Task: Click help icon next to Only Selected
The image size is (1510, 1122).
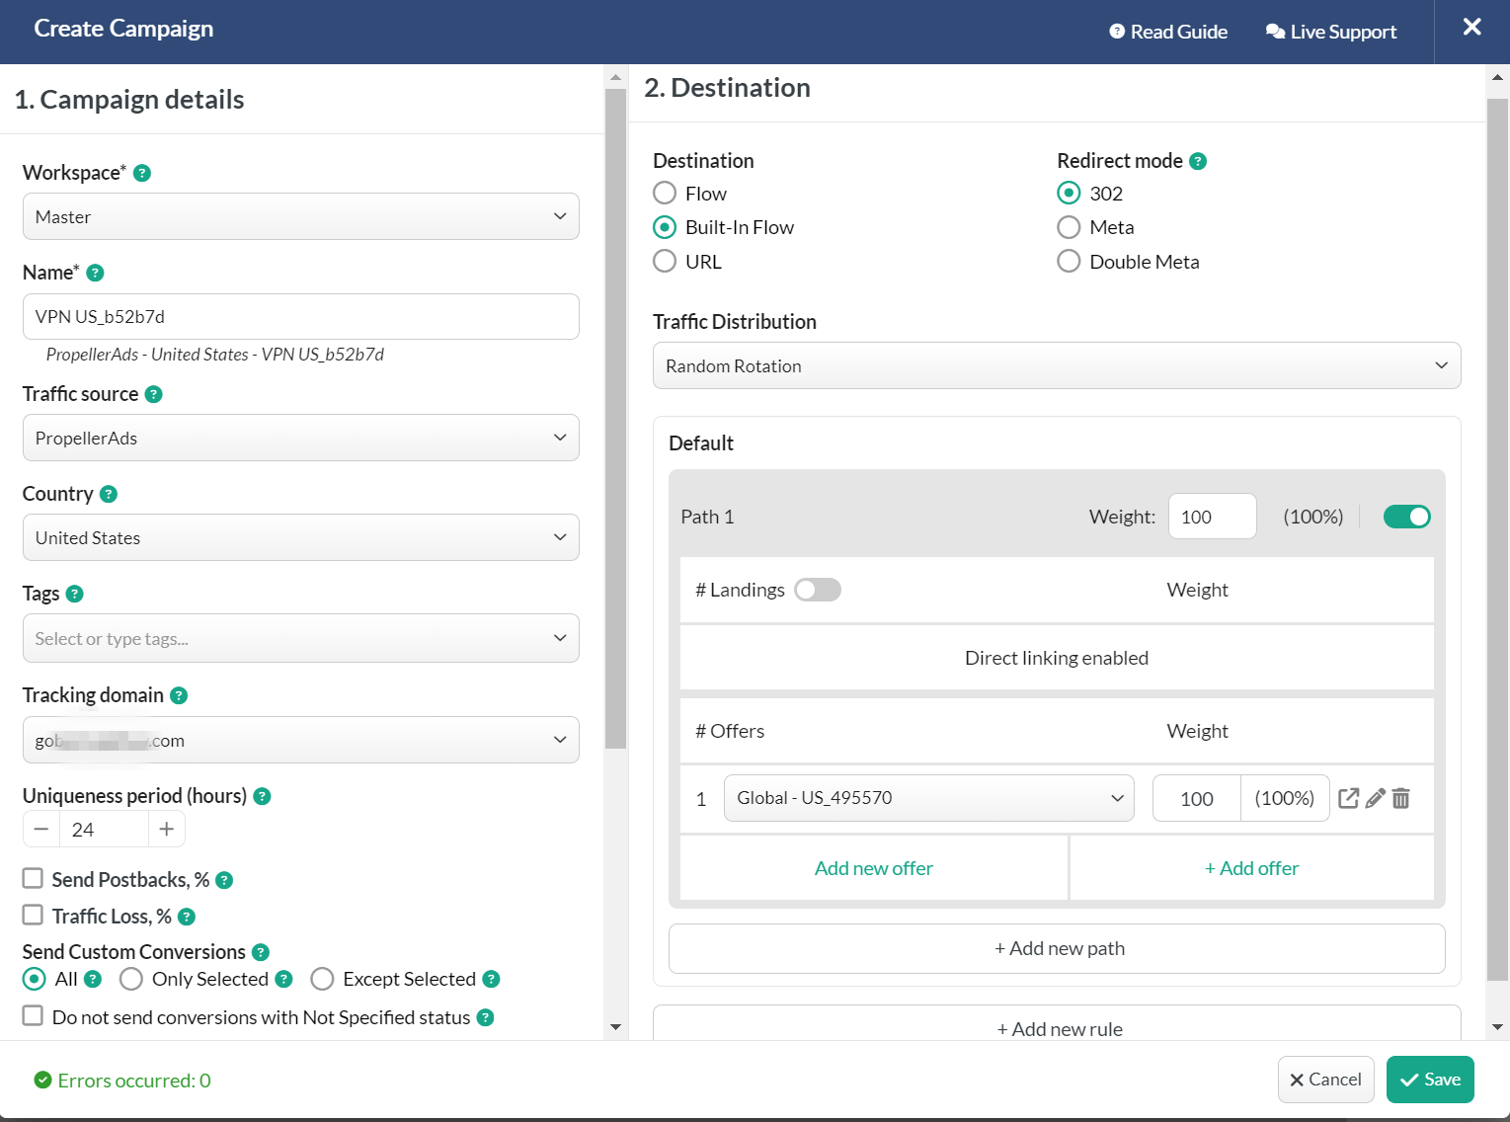Action: click(x=283, y=979)
